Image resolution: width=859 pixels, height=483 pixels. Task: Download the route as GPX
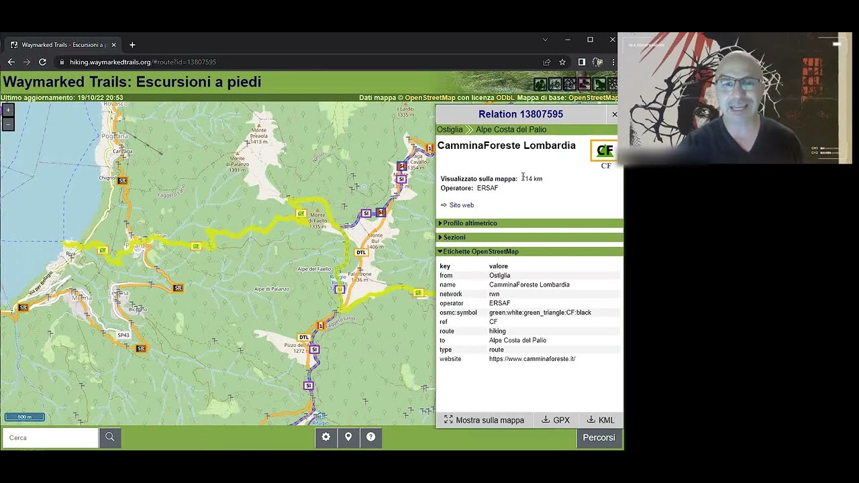point(556,420)
